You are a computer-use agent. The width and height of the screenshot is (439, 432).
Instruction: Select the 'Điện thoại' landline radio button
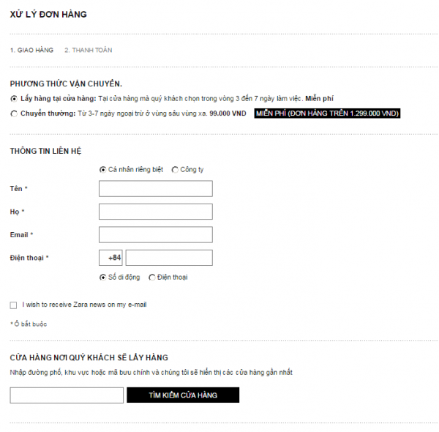click(151, 278)
